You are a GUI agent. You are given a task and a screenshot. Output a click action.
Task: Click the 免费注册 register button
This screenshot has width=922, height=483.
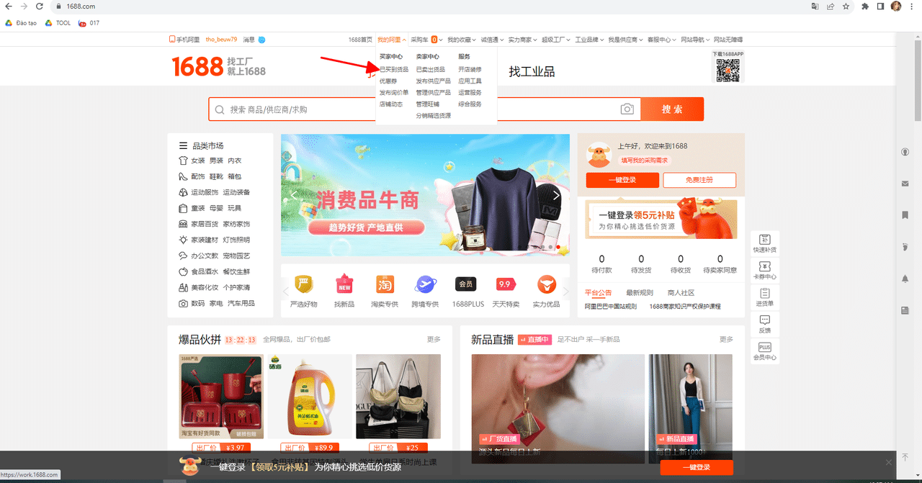[x=699, y=180]
